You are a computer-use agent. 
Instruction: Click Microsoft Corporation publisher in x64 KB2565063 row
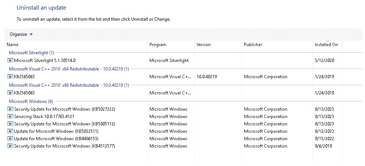[266, 77]
